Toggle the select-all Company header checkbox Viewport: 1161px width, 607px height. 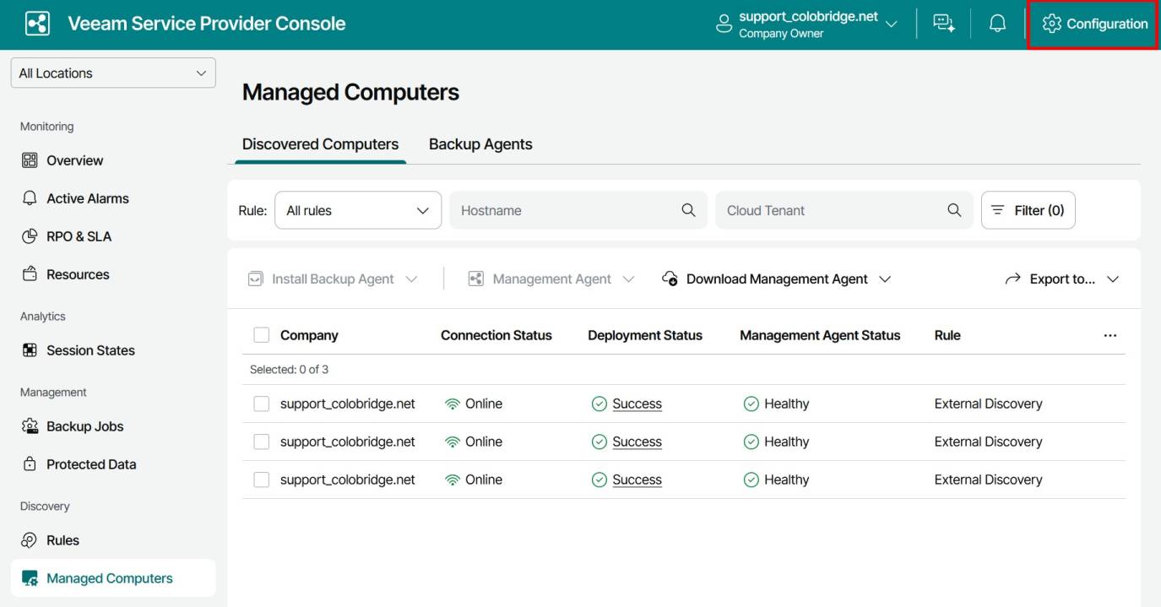pyautogui.click(x=262, y=335)
